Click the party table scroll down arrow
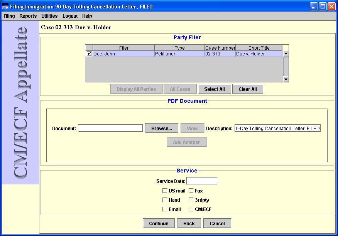338x236 pixels. click(286, 79)
